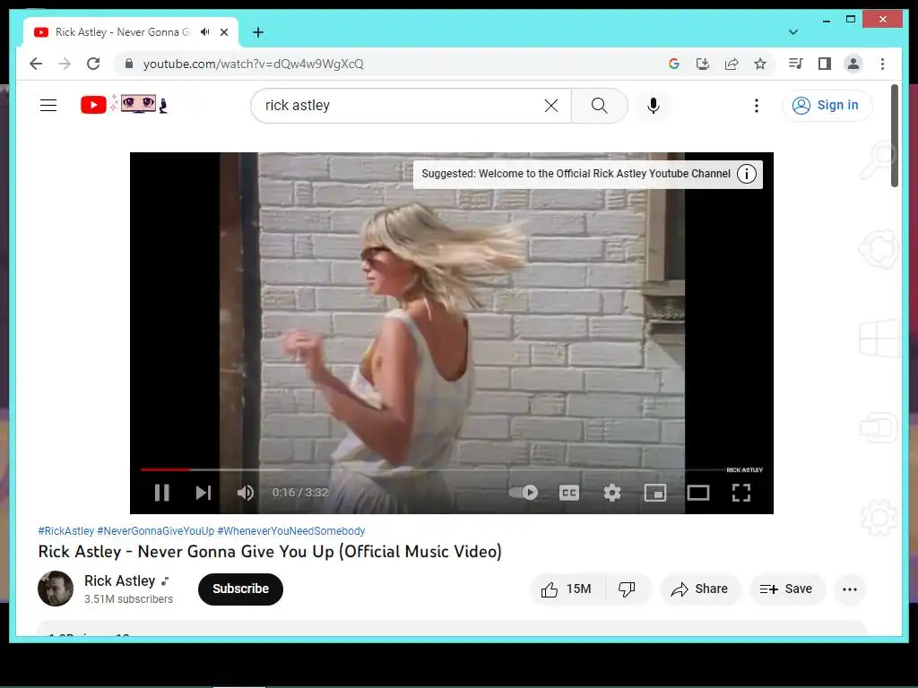
Task: Click the video title text
Action: pyautogui.click(x=270, y=552)
